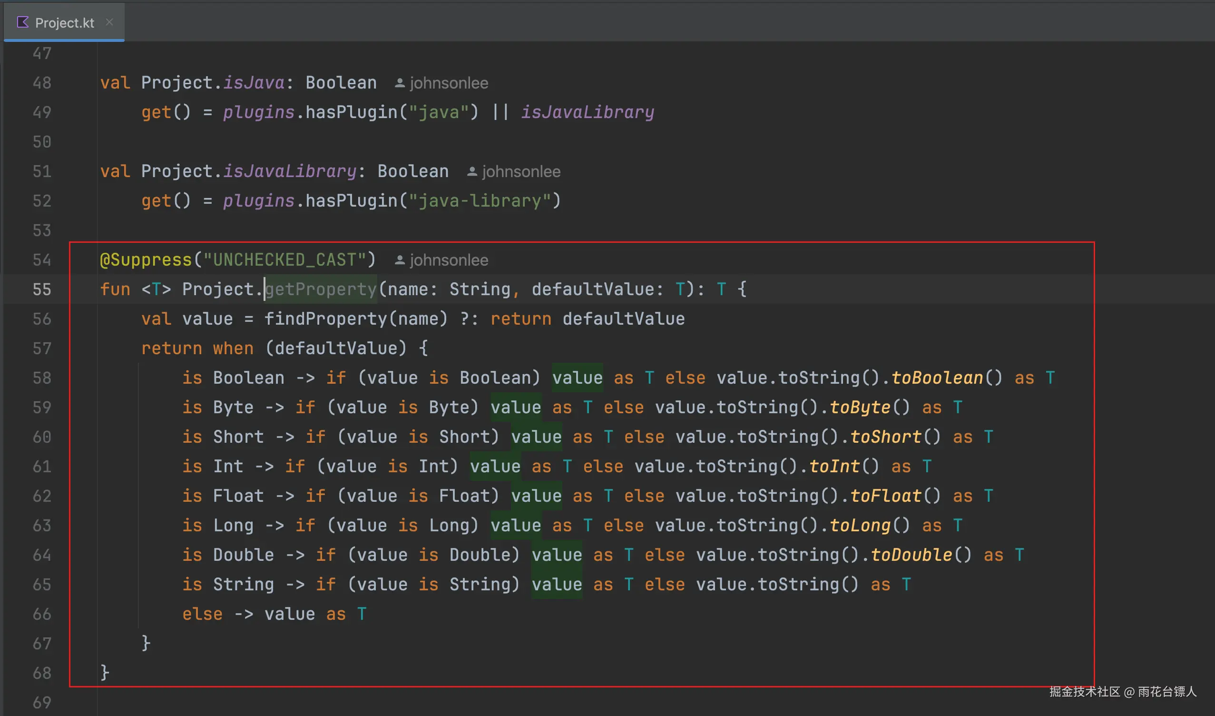
Task: Open johnsonlee author hint on line 51
Action: [521, 172]
